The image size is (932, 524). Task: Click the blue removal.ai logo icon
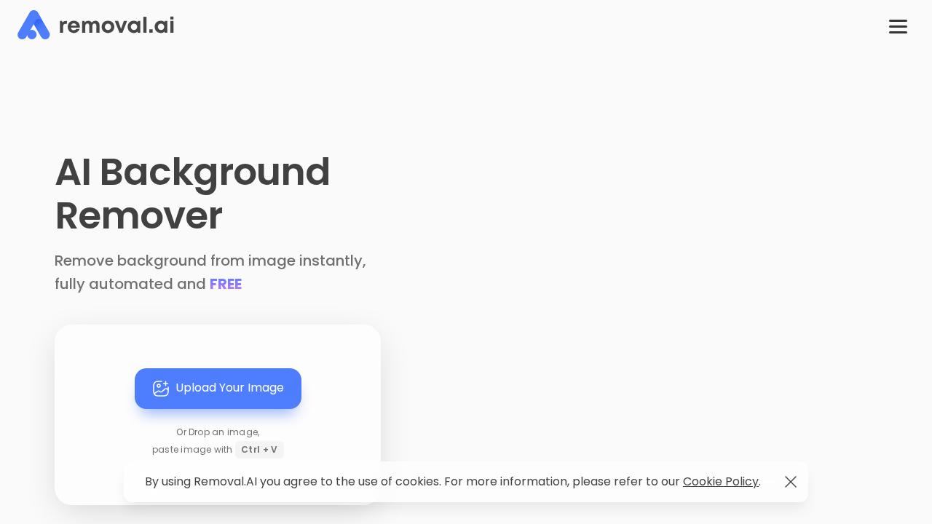(33, 25)
